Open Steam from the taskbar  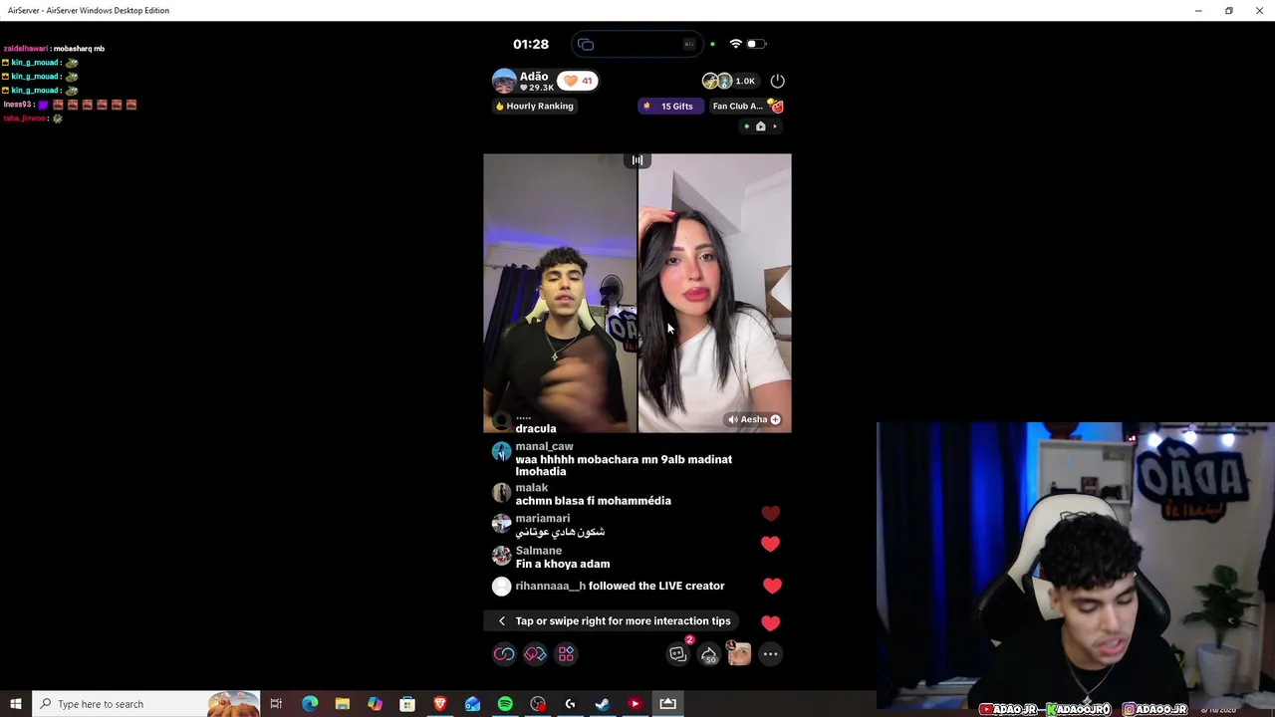pyautogui.click(x=603, y=704)
